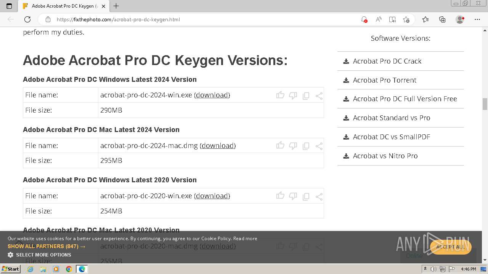The height and width of the screenshot is (274, 488).
Task: Copy icon in acrobat-pro-dc-2020-win.exe row
Action: click(306, 196)
